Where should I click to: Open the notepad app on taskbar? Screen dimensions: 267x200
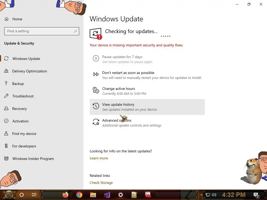point(134,195)
